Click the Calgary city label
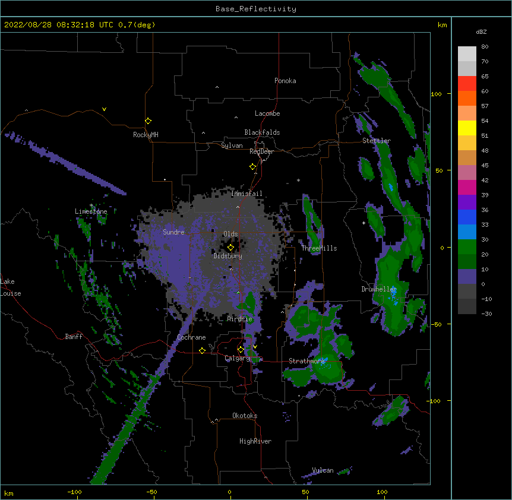Image resolution: width=512 pixels, height=500 pixels. [238, 358]
